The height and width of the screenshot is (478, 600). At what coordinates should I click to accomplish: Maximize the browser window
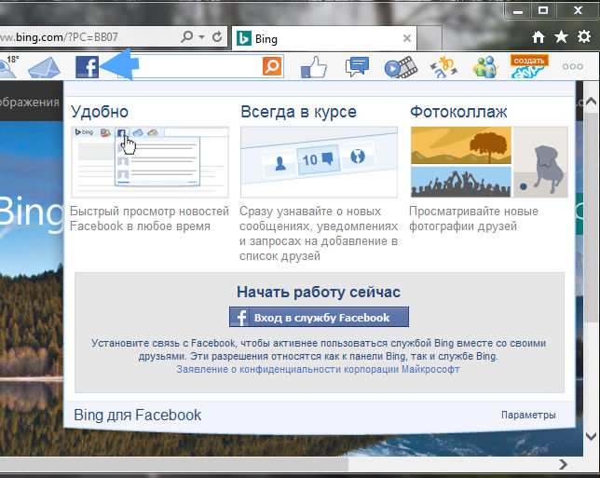click(543, 11)
